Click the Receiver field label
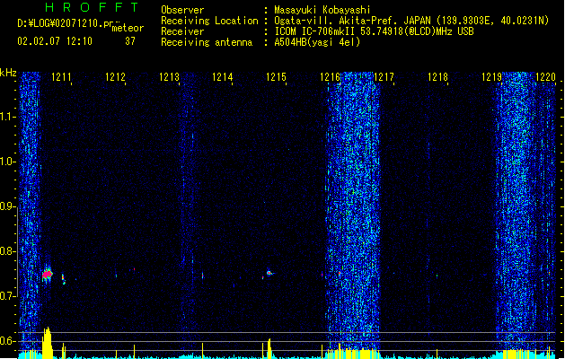The height and width of the screenshot is (359, 565). [x=182, y=31]
